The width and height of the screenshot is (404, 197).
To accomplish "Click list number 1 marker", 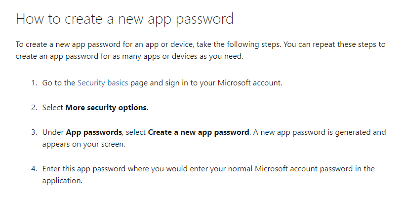I will (x=34, y=83).
